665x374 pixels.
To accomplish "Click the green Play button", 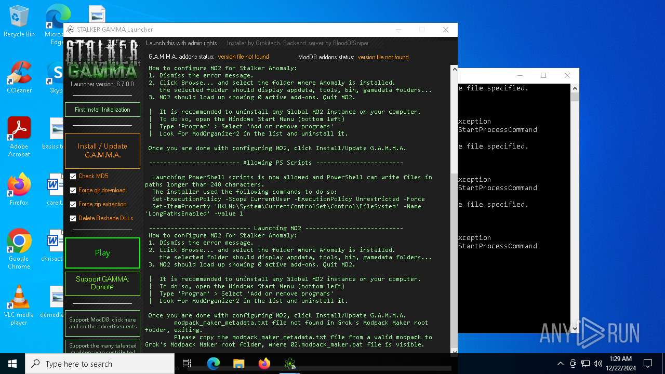I will [102, 253].
